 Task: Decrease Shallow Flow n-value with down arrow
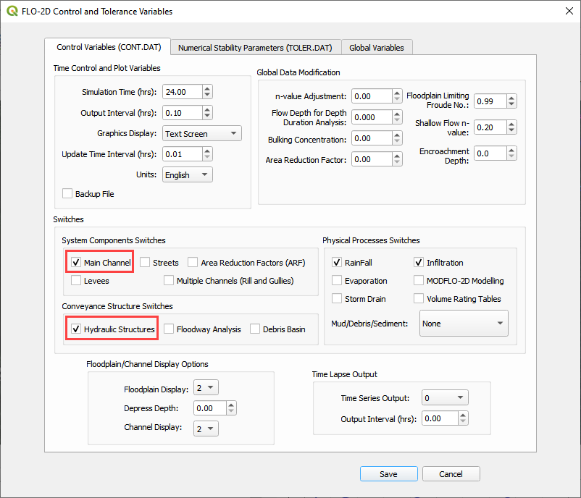[x=511, y=131]
